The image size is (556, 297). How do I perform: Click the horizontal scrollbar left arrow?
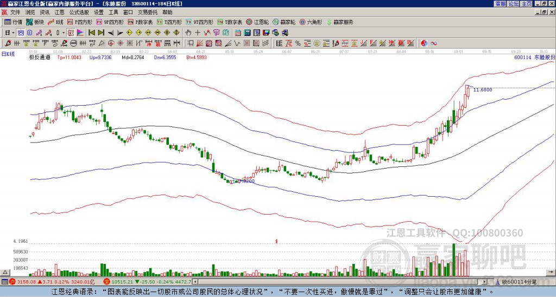click(x=195, y=282)
